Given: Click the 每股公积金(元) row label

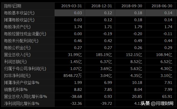Looking at the screenshot, I should tap(17, 48).
